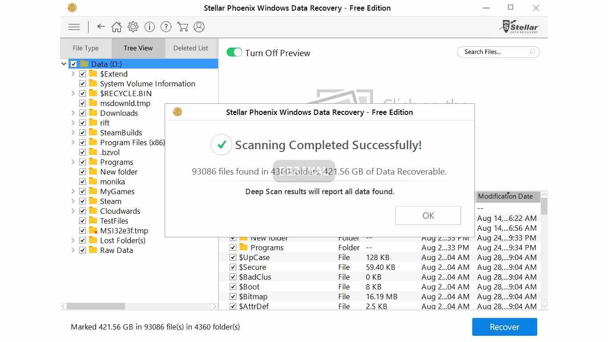608x342 pixels.
Task: Click tree panel scroll right arrow
Action: [x=215, y=306]
